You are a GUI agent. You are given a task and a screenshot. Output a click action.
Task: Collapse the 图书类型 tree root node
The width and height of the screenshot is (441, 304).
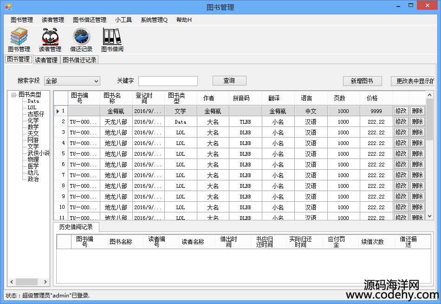(x=14, y=94)
